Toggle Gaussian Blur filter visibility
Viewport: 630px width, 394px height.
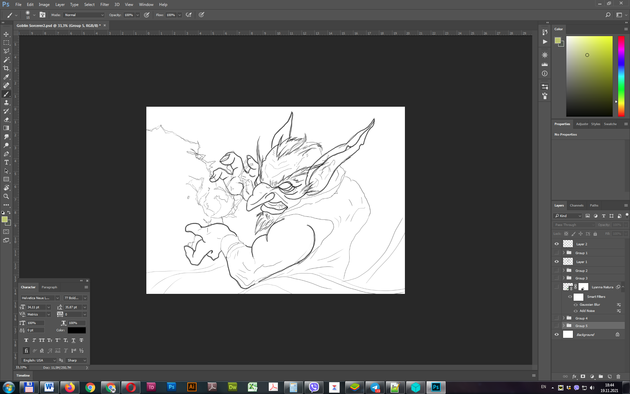coord(576,305)
